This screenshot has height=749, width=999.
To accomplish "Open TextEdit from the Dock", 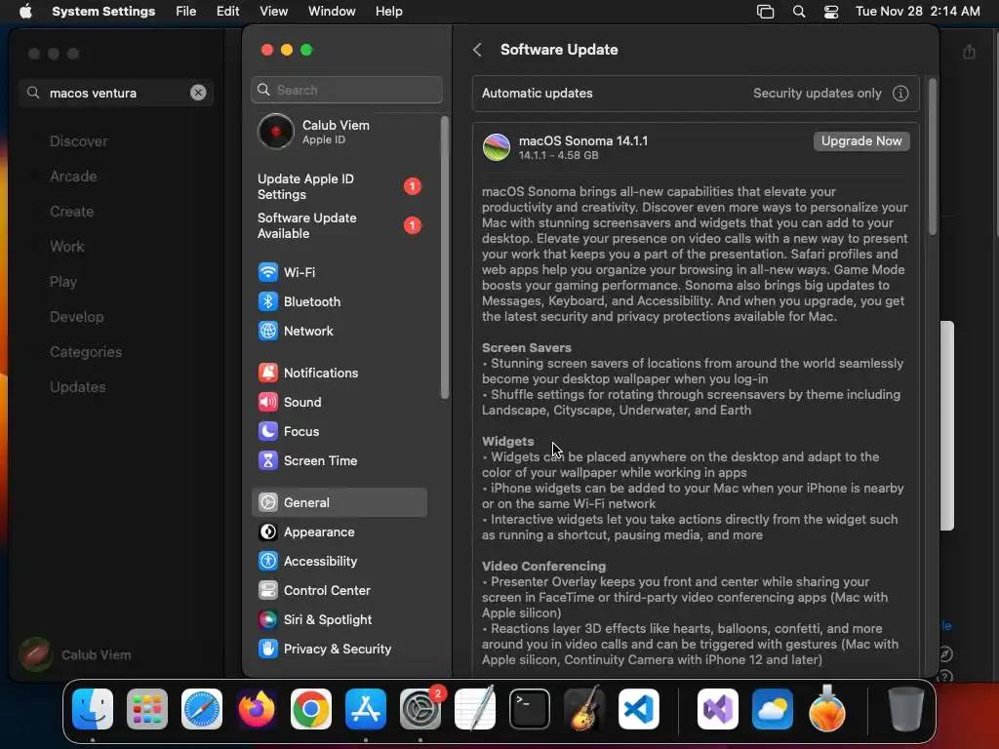I will (x=475, y=709).
